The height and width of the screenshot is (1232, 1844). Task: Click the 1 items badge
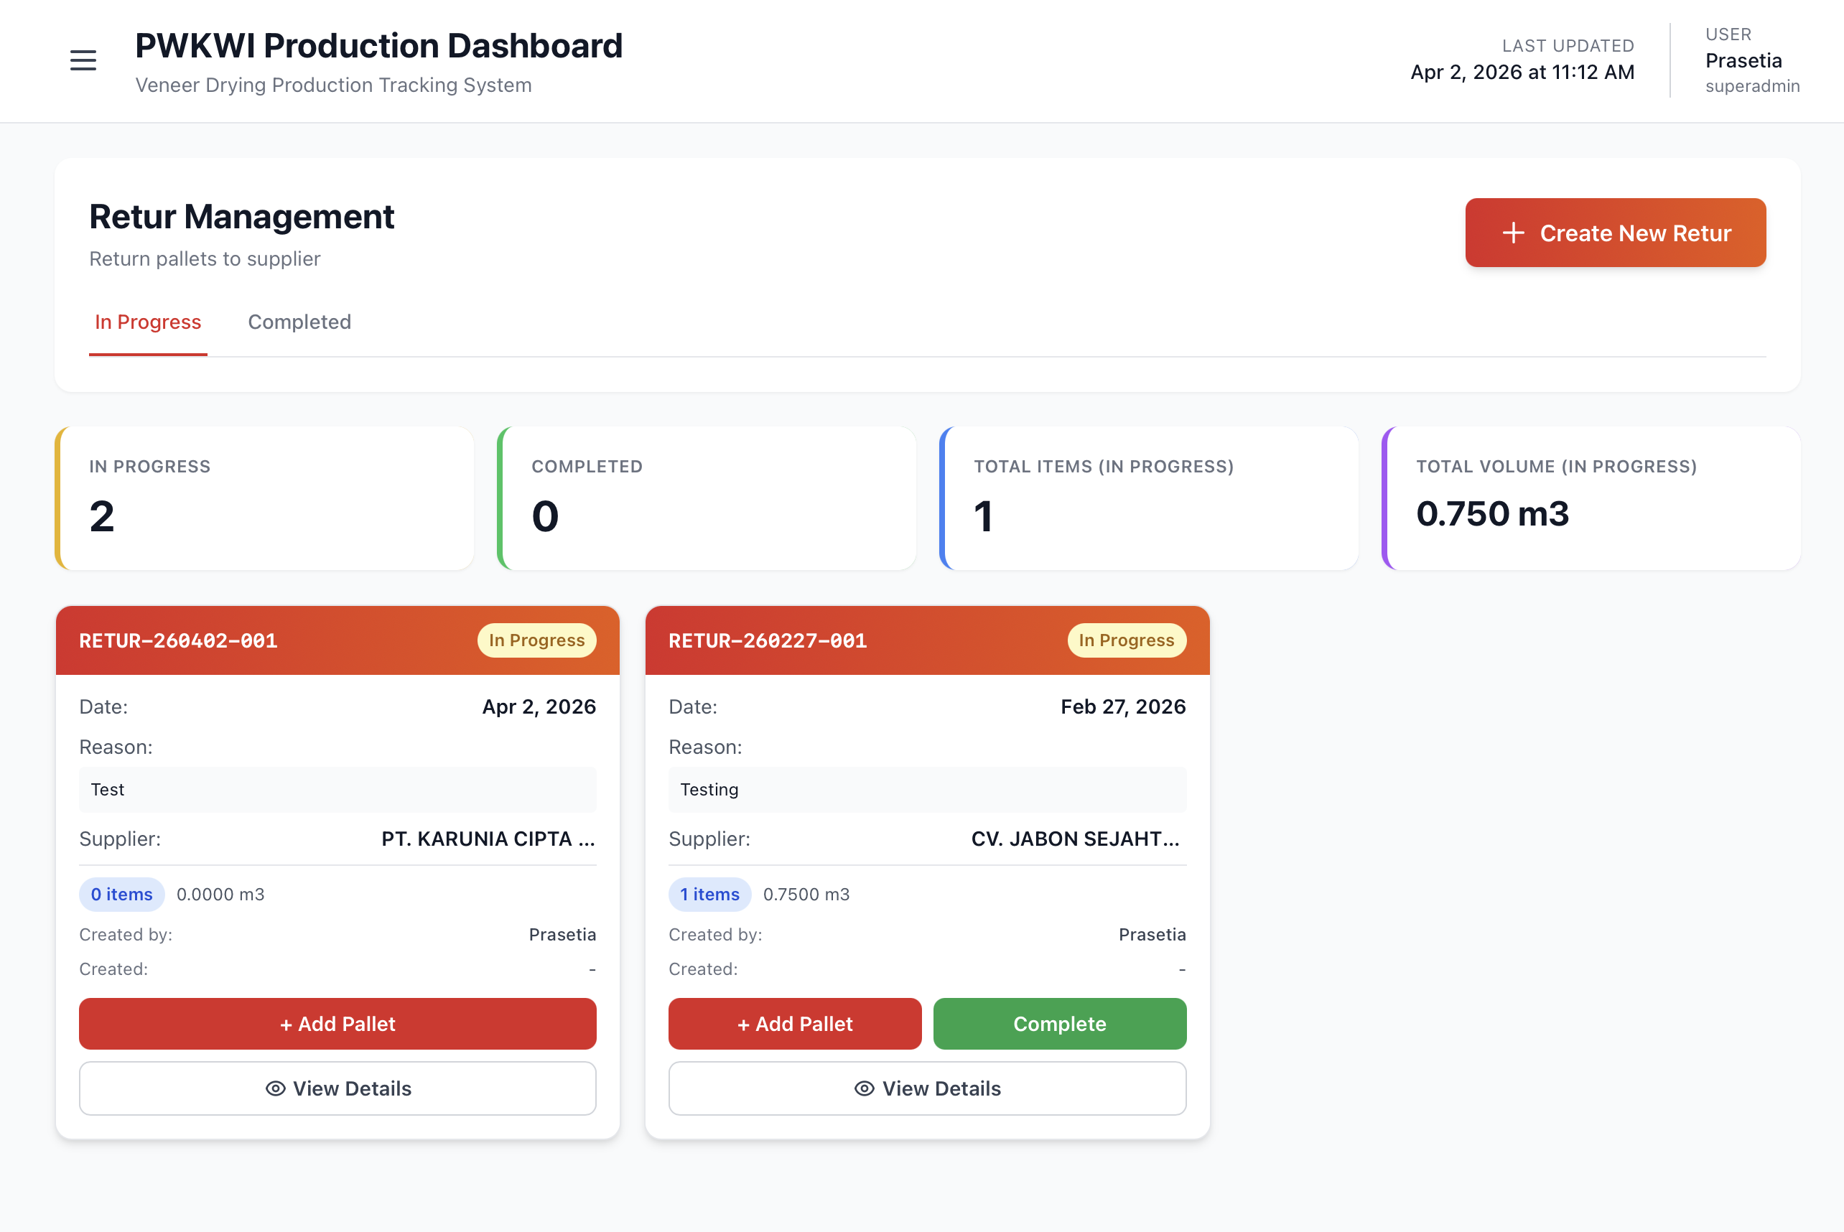[x=709, y=894]
